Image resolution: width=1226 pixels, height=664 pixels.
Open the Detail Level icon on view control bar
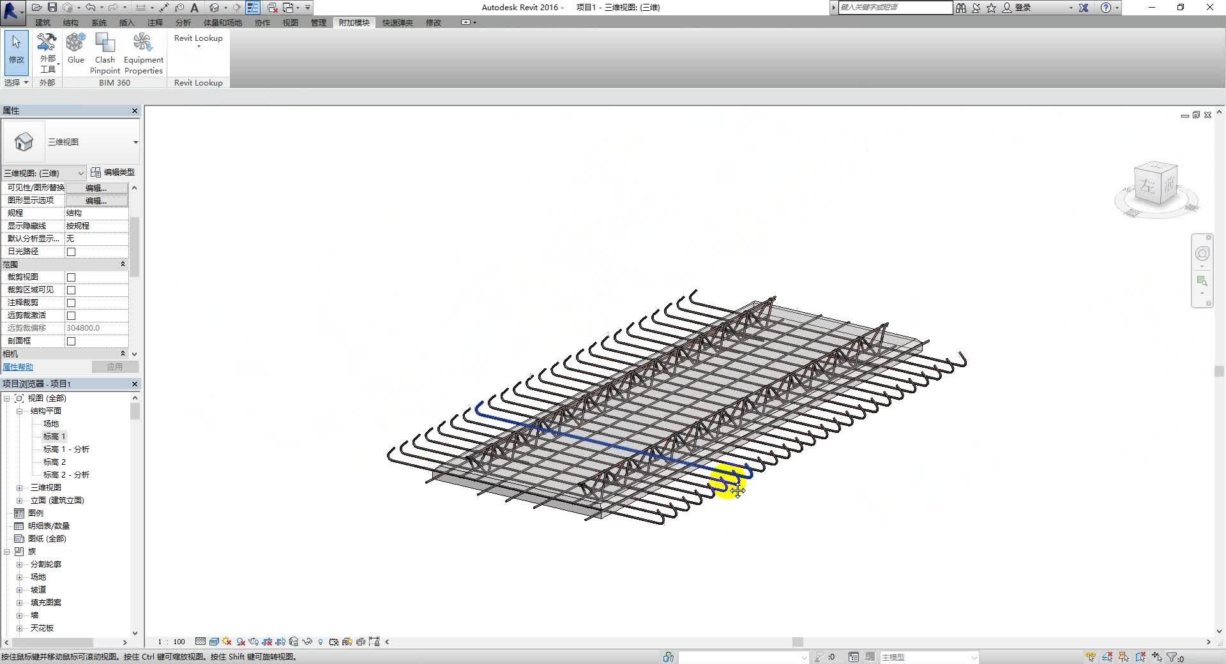201,642
